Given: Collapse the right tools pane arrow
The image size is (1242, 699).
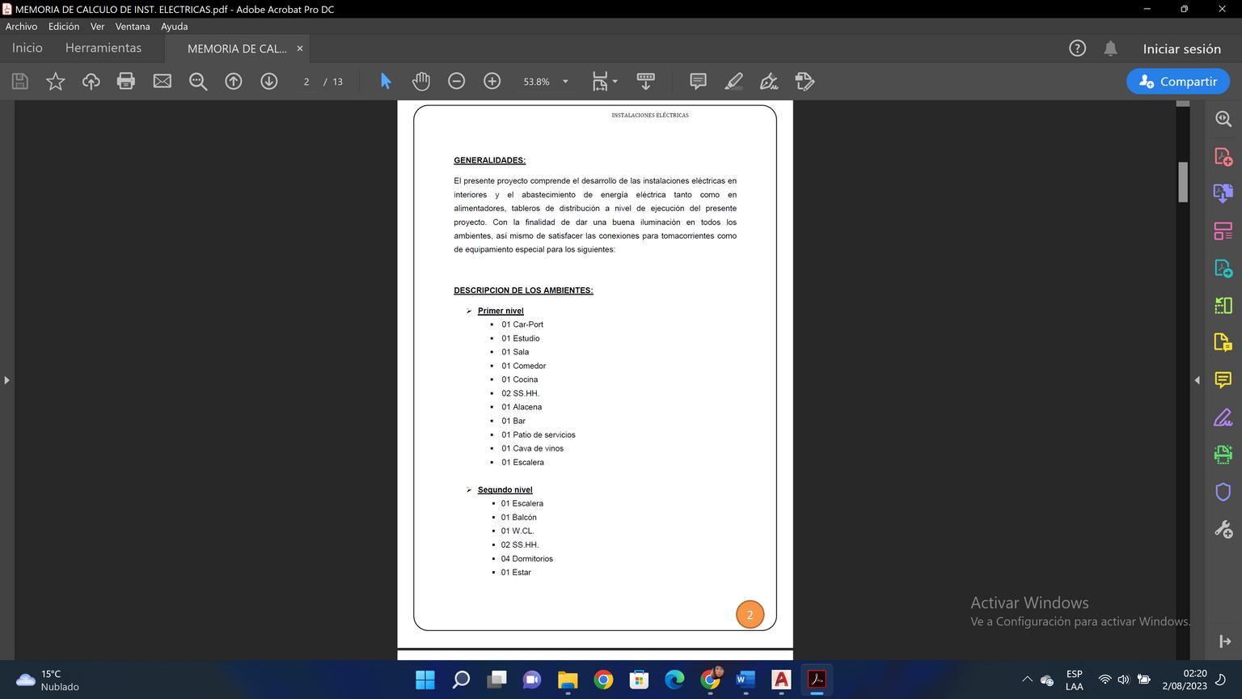Looking at the screenshot, I should [x=1197, y=379].
